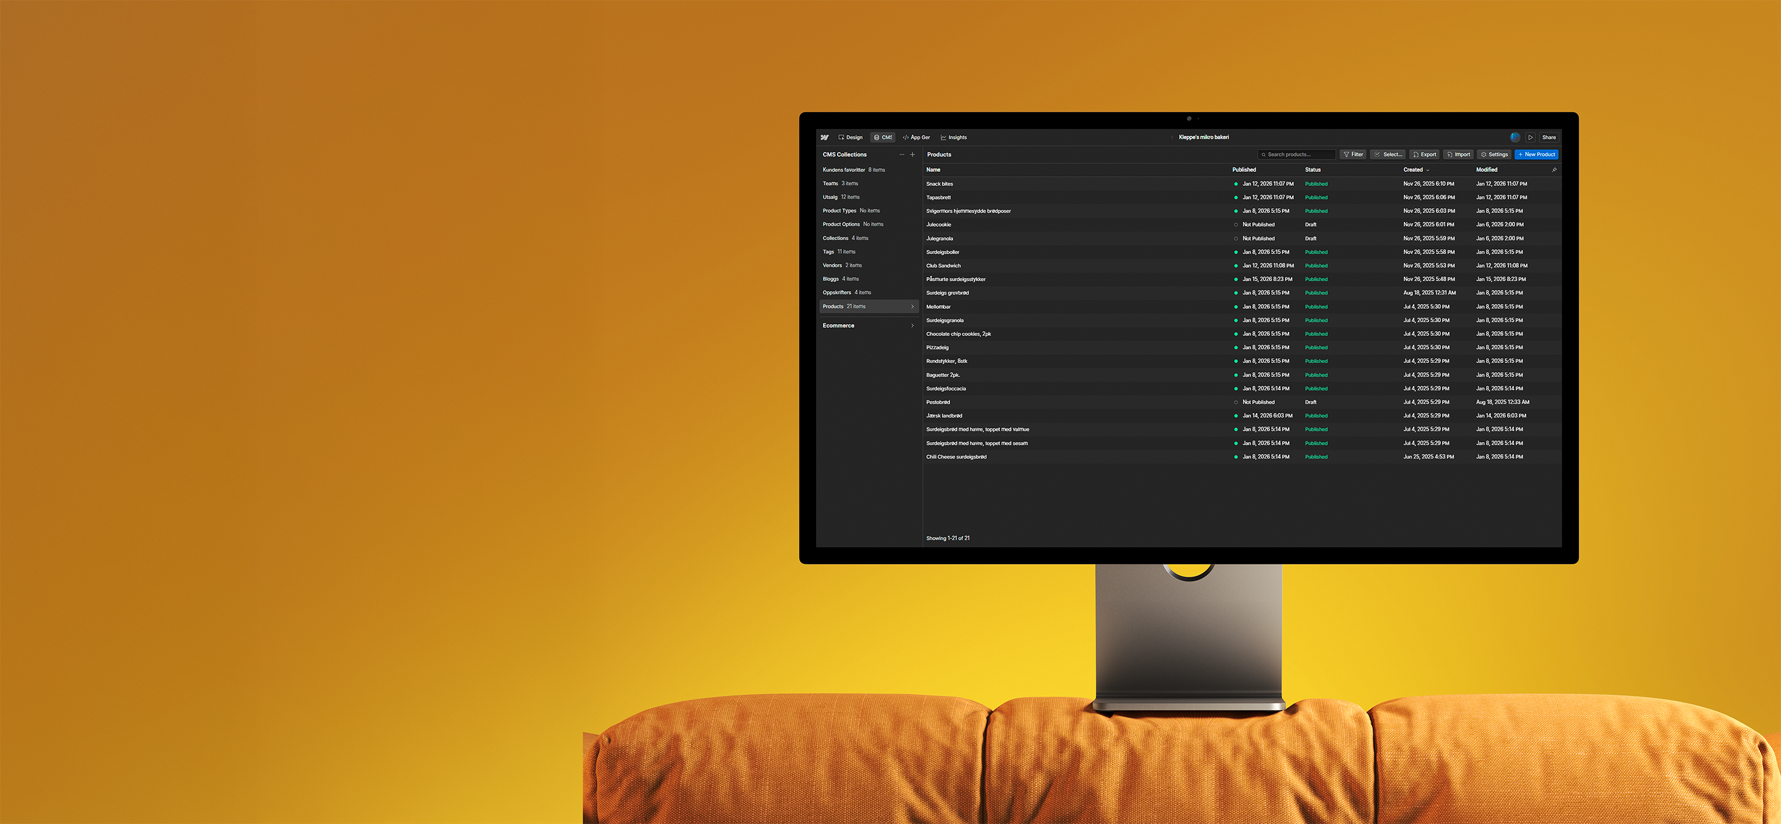This screenshot has height=824, width=1781.
Task: Switch to the Design tab
Action: [851, 138]
